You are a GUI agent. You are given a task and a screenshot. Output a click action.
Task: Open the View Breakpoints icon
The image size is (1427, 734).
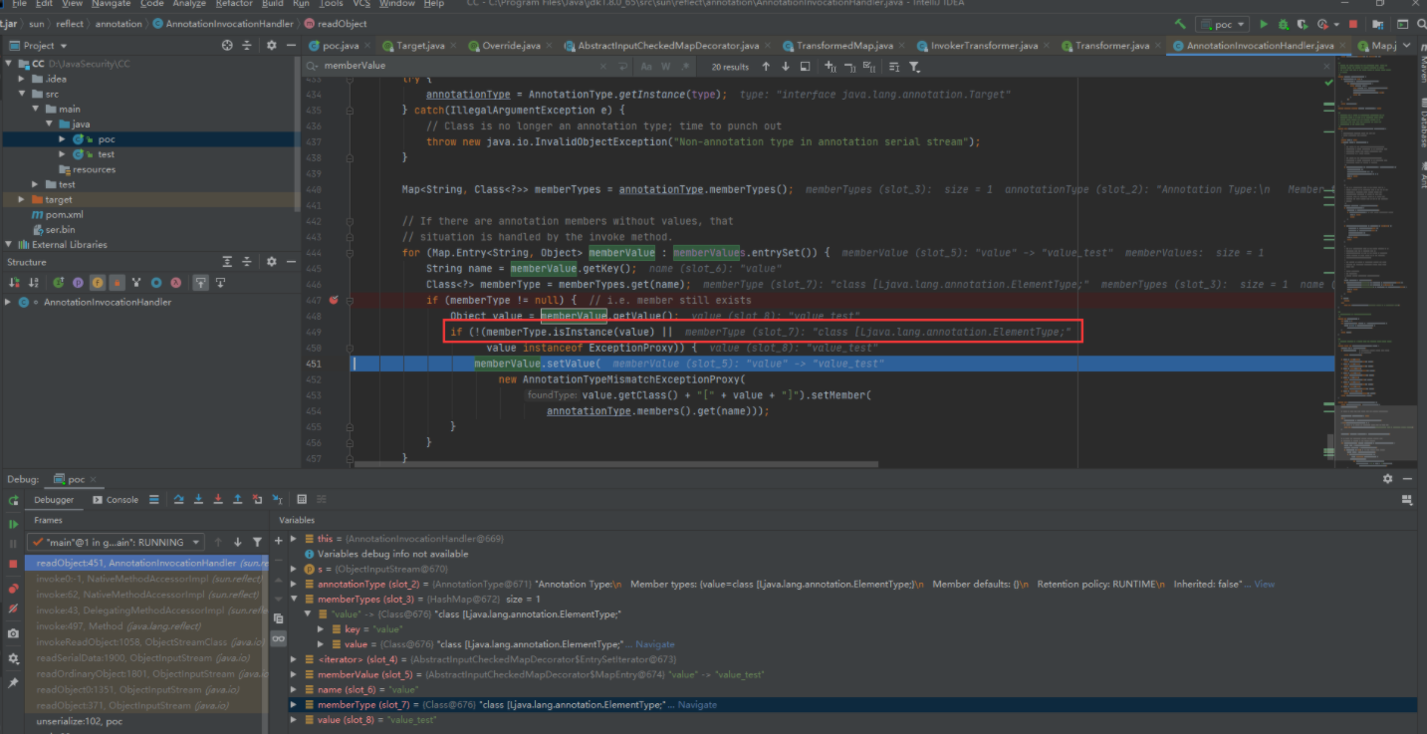(x=13, y=588)
